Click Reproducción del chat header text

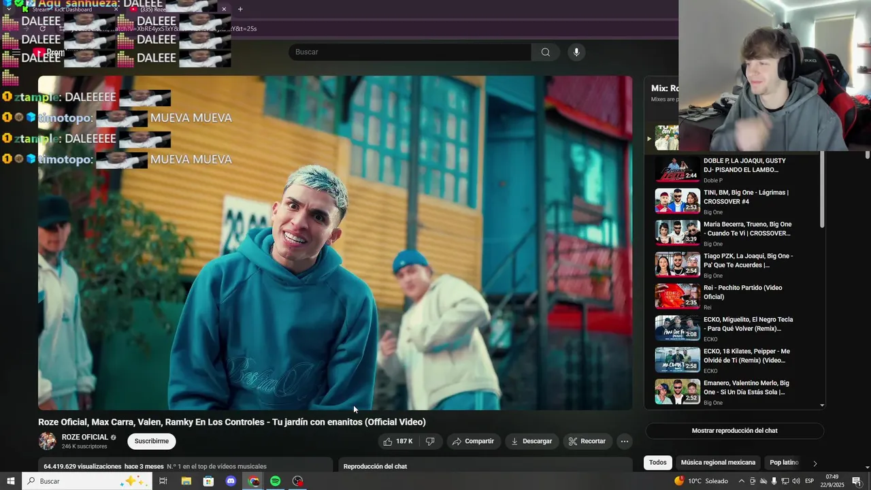tap(375, 467)
